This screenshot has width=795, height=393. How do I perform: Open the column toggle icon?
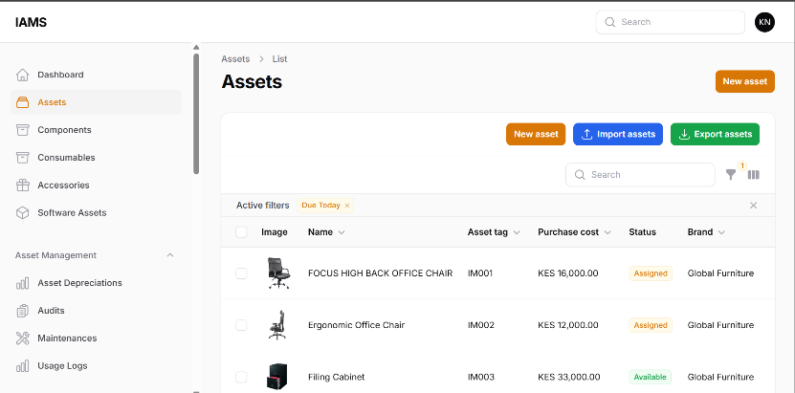pos(753,175)
